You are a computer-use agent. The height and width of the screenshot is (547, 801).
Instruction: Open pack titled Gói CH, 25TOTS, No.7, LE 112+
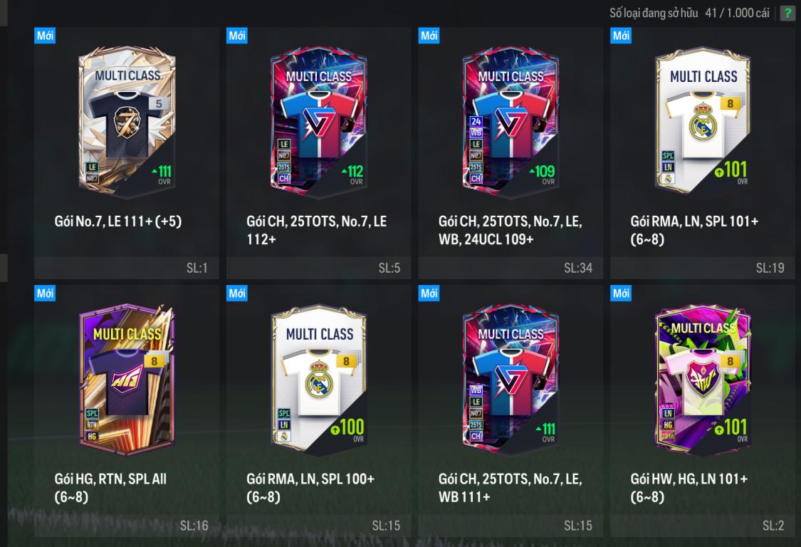pyautogui.click(x=317, y=230)
